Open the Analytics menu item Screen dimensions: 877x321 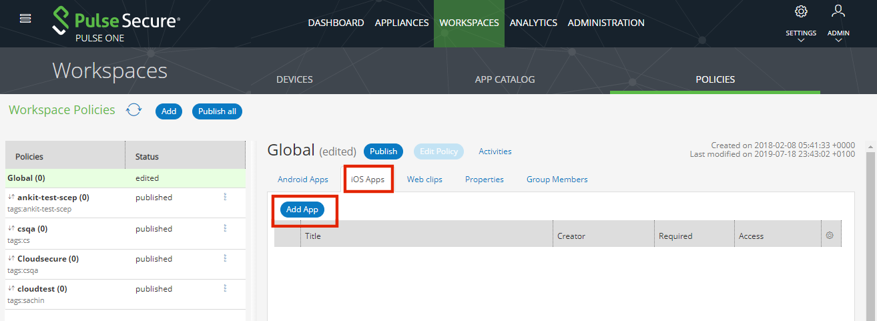(x=533, y=23)
